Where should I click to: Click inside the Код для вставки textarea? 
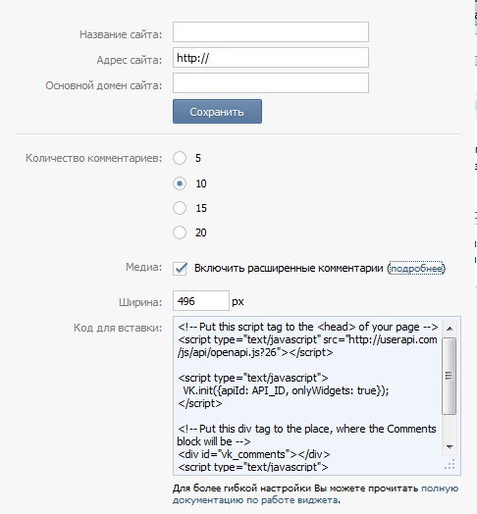pos(308,395)
